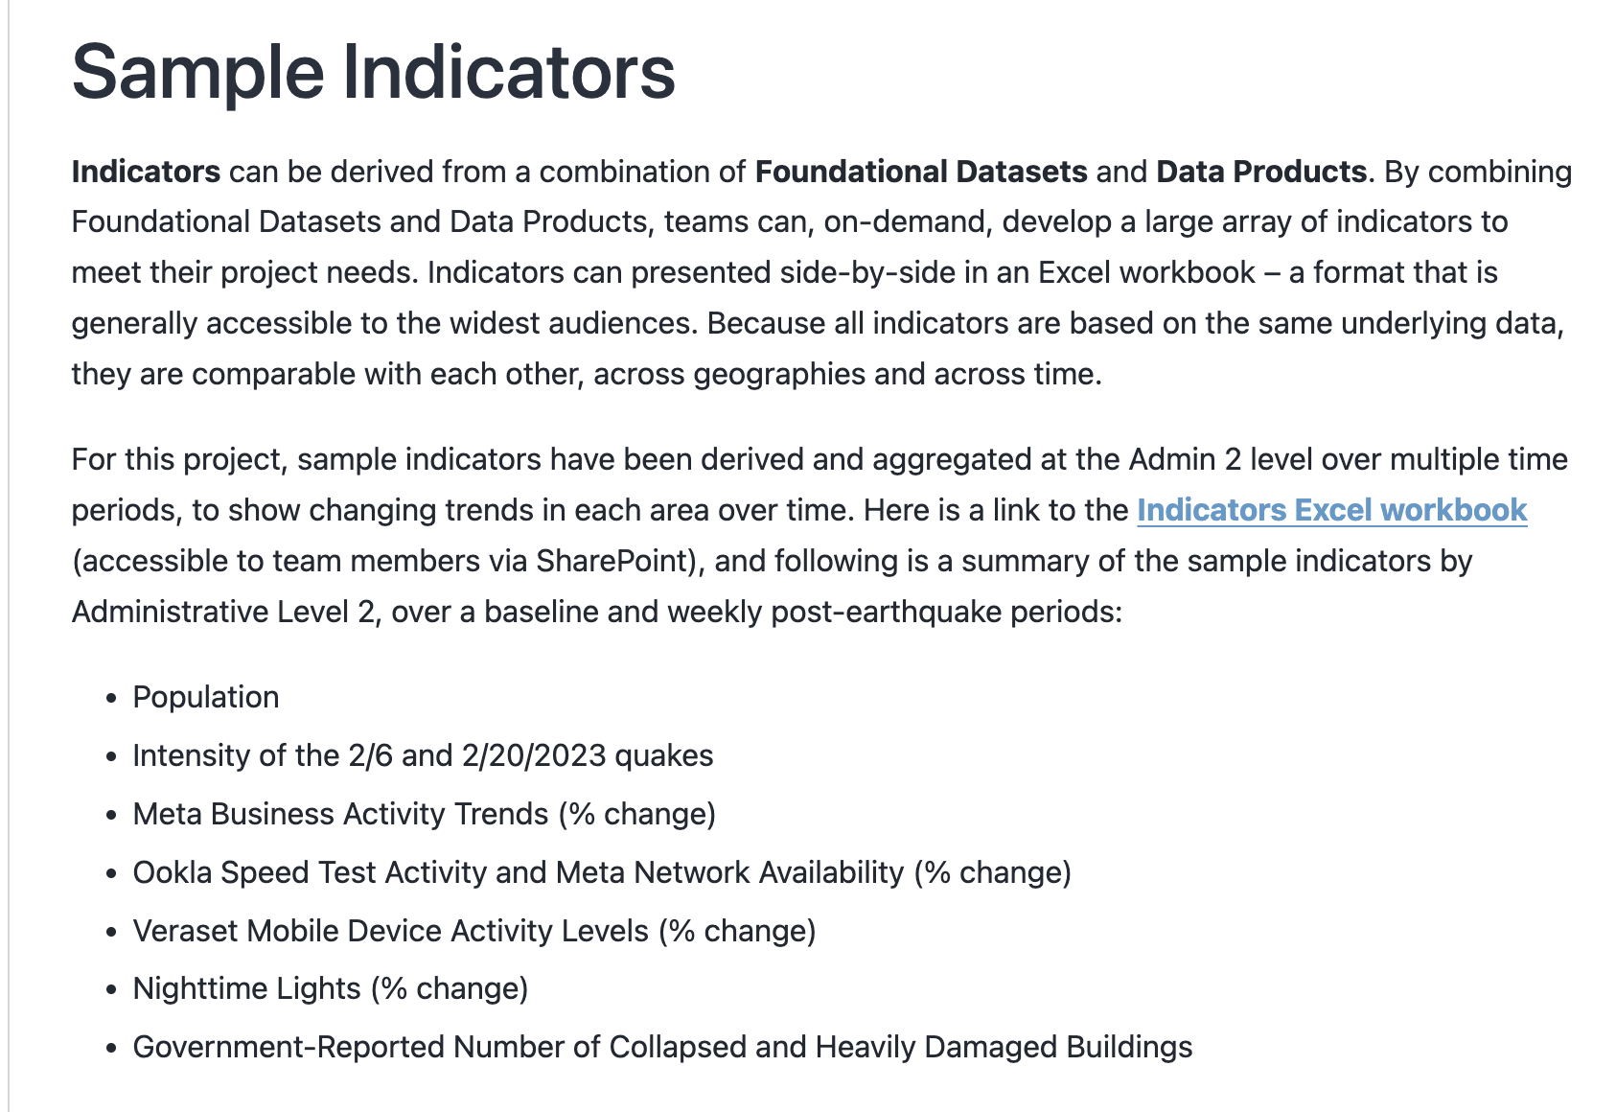This screenshot has width=1616, height=1112.
Task: Click the bold word Indicators starting the paragraph
Action: point(146,172)
